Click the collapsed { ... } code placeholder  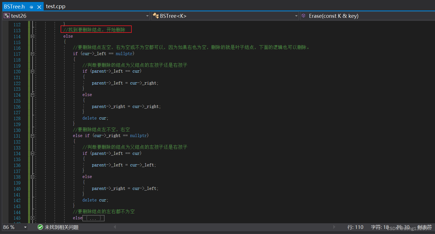[93, 218]
